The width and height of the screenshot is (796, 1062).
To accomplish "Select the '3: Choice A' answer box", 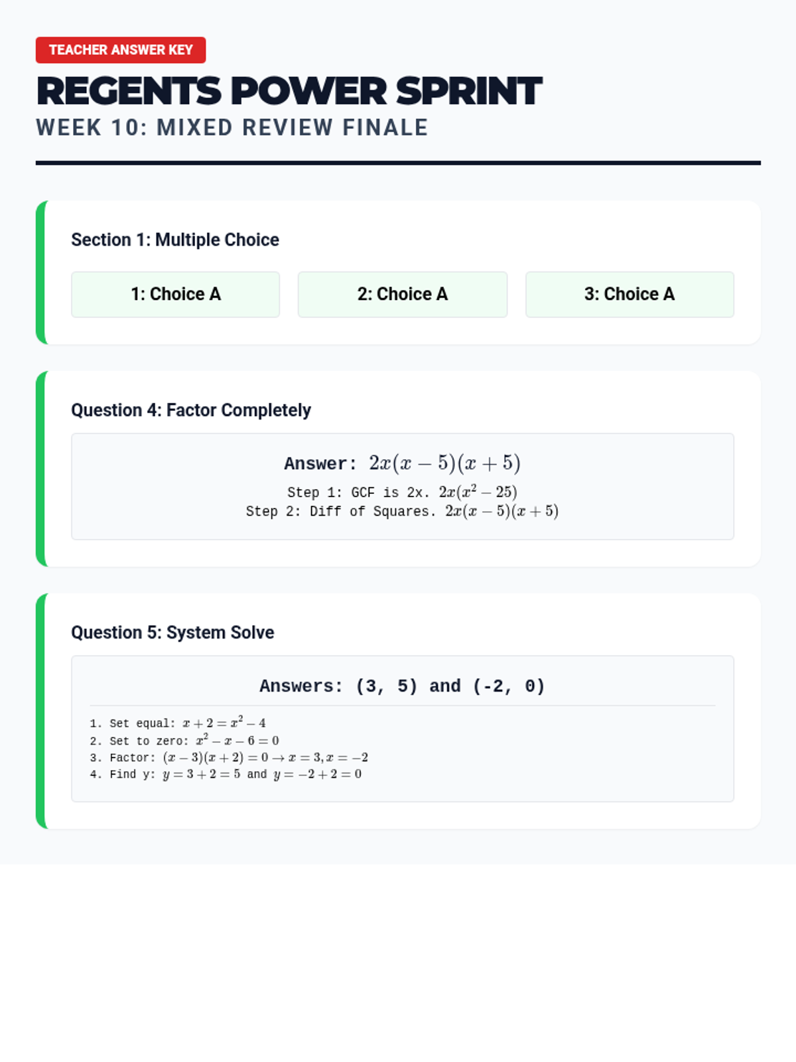I will click(630, 294).
